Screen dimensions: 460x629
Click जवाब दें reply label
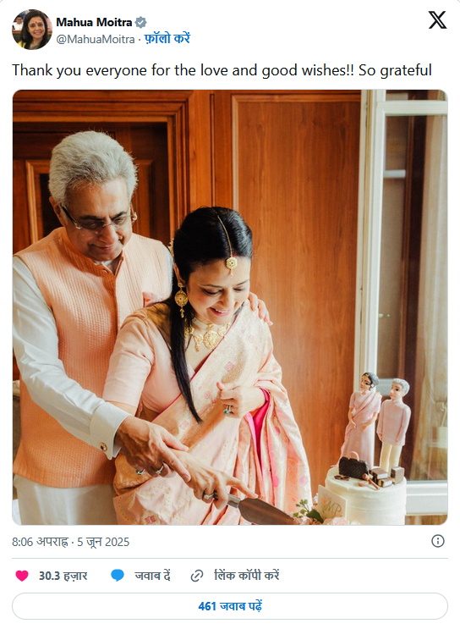(153, 576)
